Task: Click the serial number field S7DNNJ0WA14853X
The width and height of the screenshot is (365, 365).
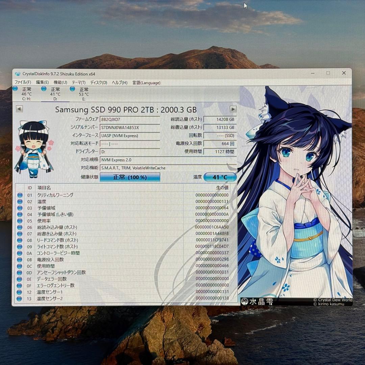Action: [x=130, y=127]
